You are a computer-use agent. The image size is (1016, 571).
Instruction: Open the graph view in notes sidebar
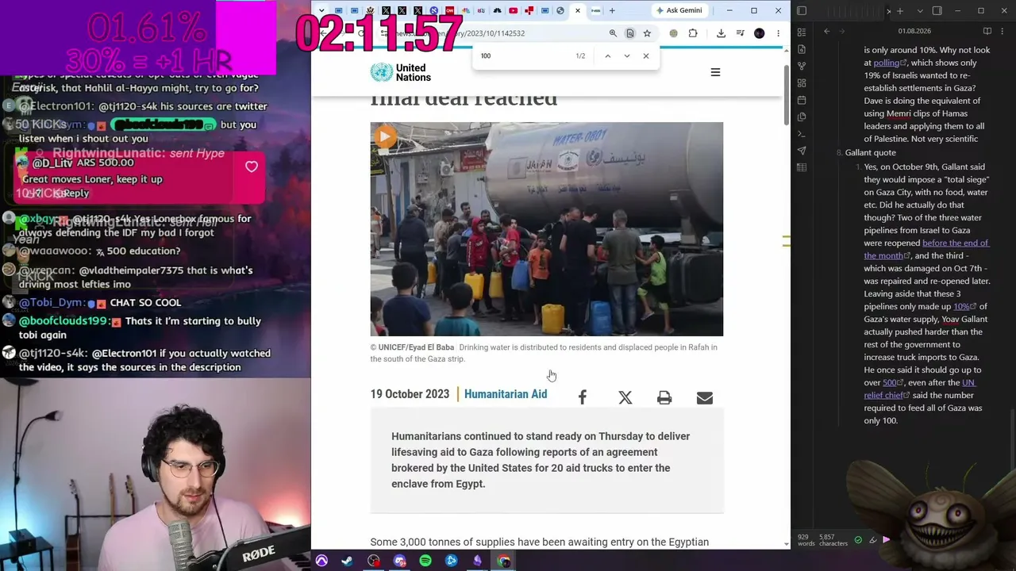(x=802, y=67)
